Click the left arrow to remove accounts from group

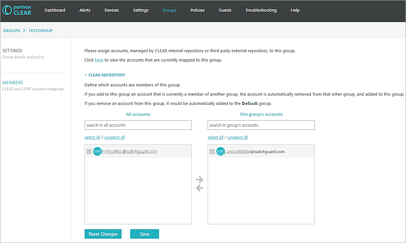coord(199,187)
